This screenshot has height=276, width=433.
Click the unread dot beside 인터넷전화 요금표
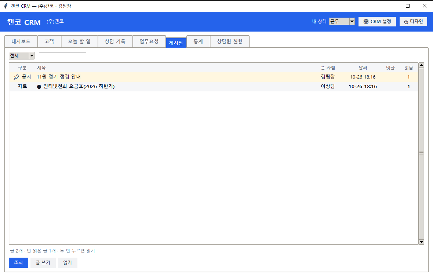click(x=39, y=87)
